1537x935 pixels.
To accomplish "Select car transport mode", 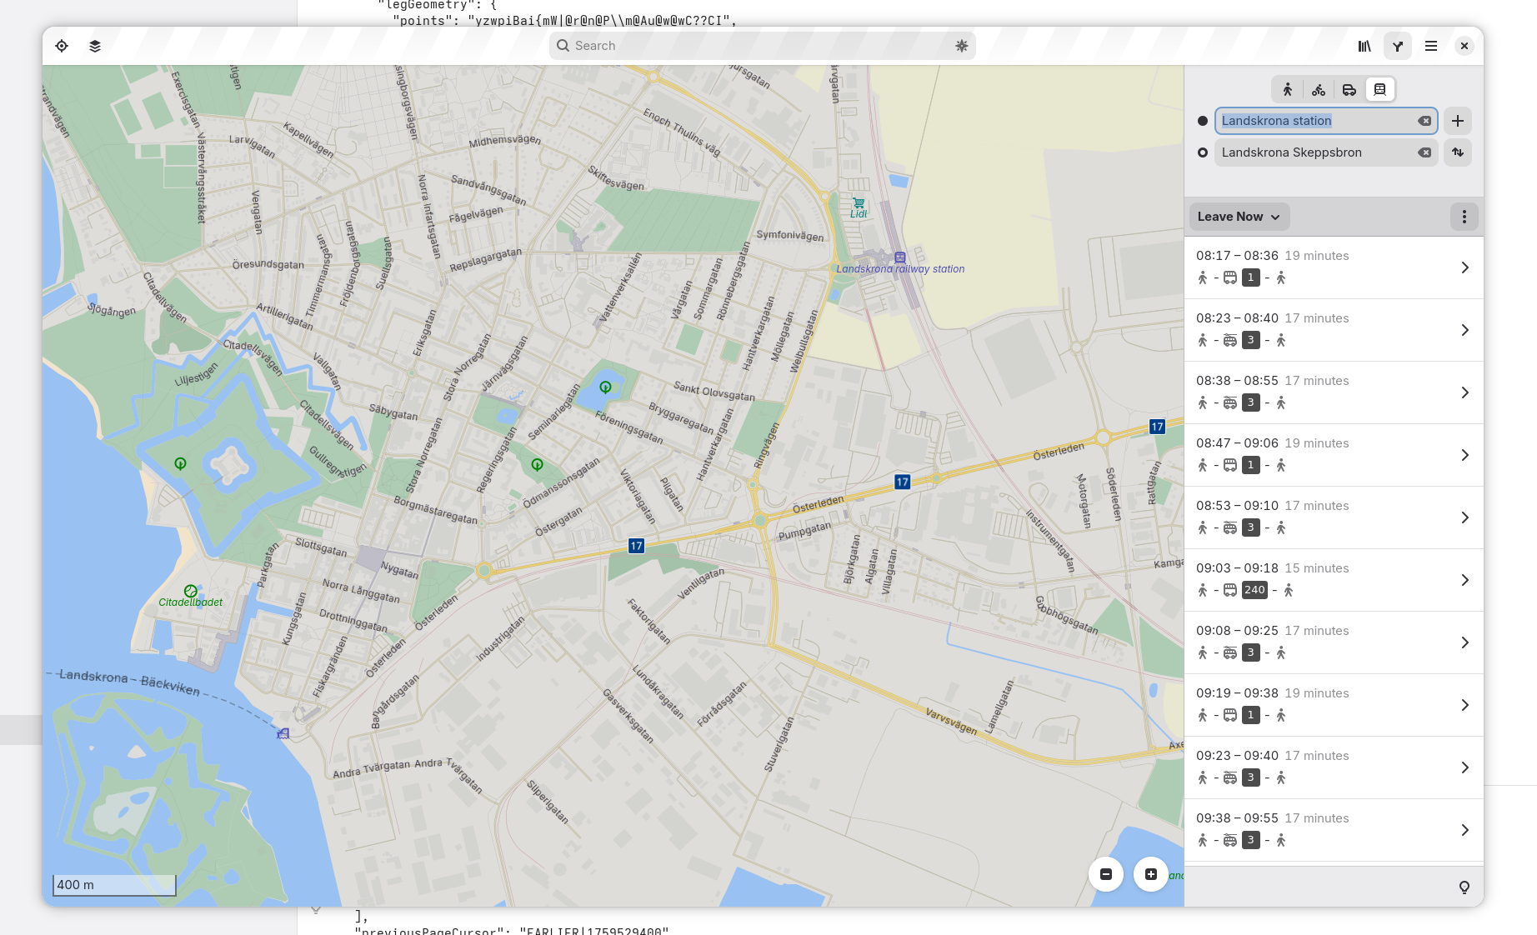I will 1349,89.
